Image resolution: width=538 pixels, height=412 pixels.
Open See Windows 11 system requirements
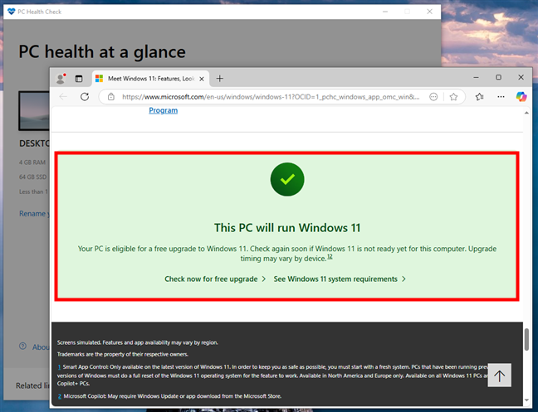pos(340,279)
